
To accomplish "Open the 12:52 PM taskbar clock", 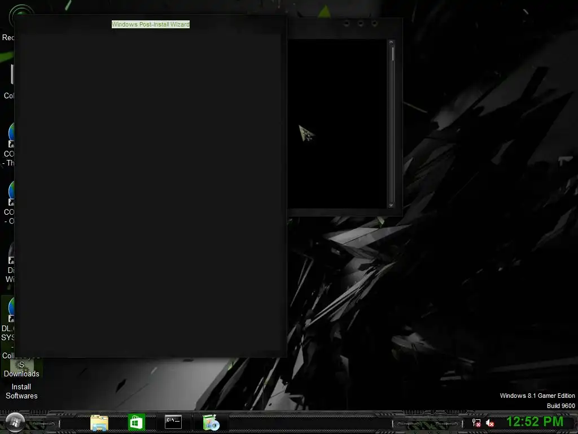I will (535, 422).
